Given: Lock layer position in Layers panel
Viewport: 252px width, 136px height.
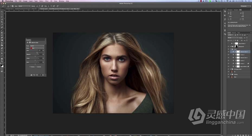Looking at the screenshot, I should tap(235, 41).
